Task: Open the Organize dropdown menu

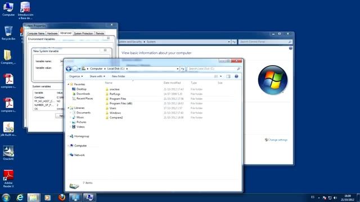Action: click(76, 76)
